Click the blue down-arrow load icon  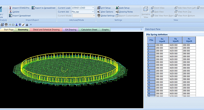point(17,25)
